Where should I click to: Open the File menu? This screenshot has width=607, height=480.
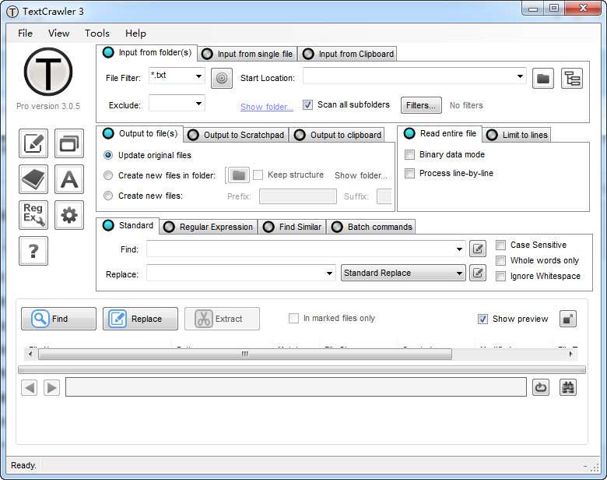(x=25, y=34)
